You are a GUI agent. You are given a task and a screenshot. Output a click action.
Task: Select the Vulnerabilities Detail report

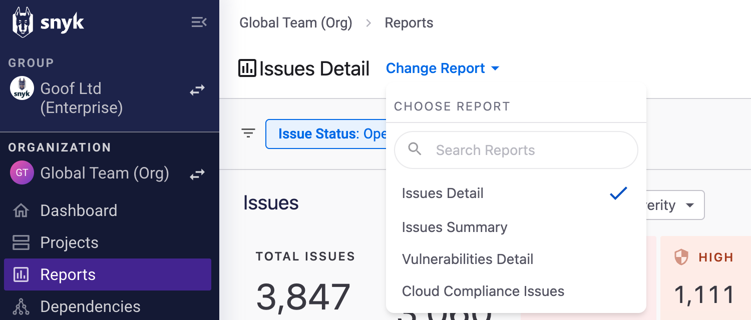(x=516, y=259)
